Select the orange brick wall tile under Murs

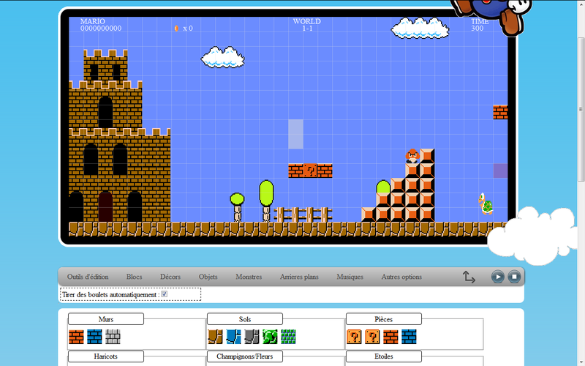click(x=76, y=337)
